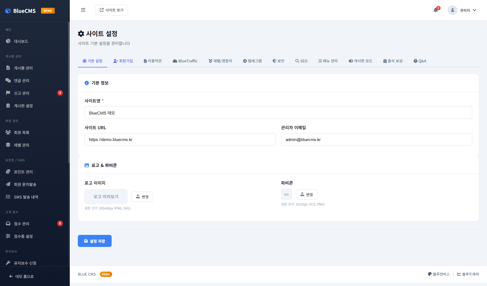View 신고 관리 with 3 pending reports
Viewport: 487px width, 286px height.
point(22,93)
